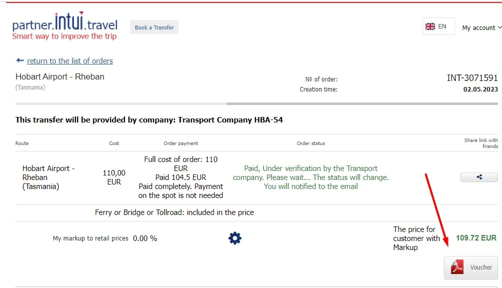Image resolution: width=502 pixels, height=288 pixels.
Task: Click the 0.00 % markup value
Action: click(x=145, y=238)
